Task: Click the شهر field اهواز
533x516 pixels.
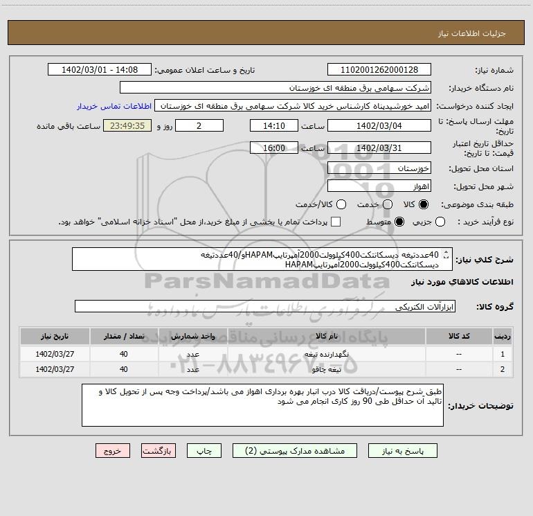Action: [379, 186]
